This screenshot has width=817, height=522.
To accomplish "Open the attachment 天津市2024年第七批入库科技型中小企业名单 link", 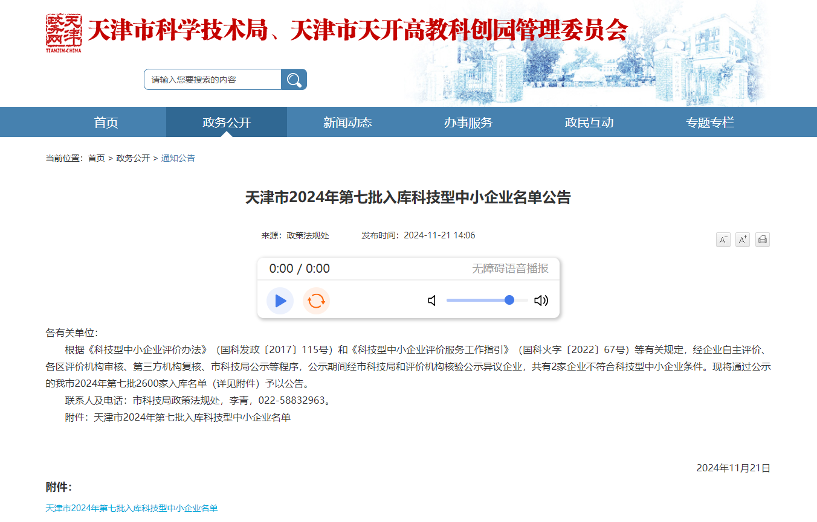I will [x=132, y=508].
